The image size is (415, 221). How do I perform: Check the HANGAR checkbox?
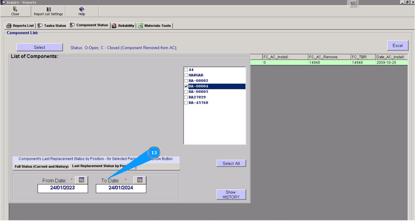tap(186, 75)
